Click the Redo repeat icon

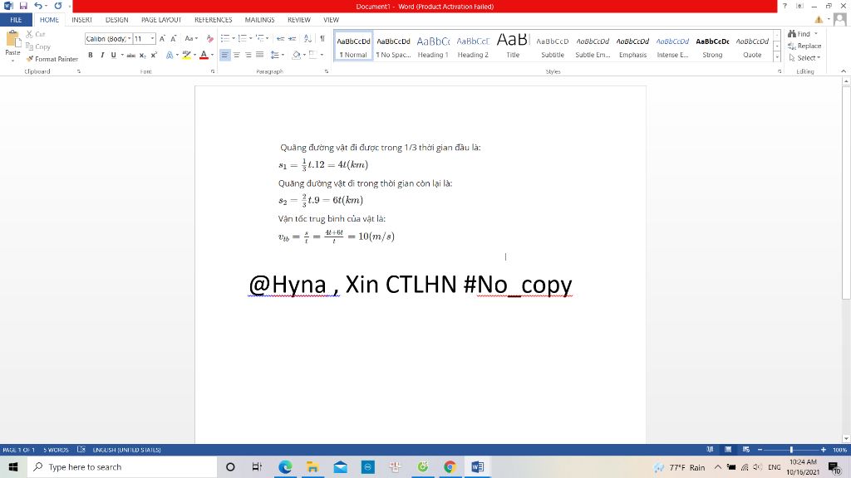pyautogui.click(x=58, y=6)
